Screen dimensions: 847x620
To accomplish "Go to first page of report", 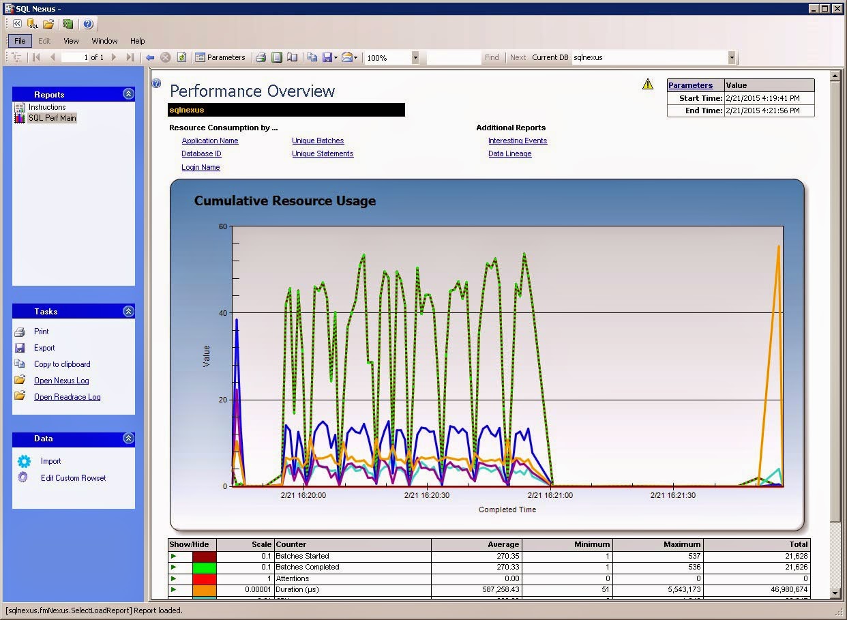I will click(36, 57).
